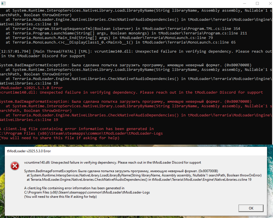This screenshot has width=273, height=218.
Task: Click the dialog text '(You will need to share this file if asking for help)'
Action: coord(60,197)
